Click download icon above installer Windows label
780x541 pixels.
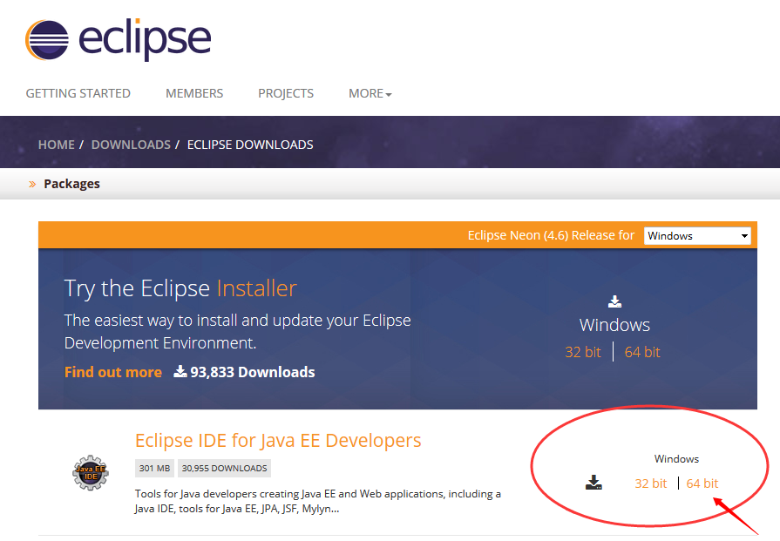tap(614, 301)
